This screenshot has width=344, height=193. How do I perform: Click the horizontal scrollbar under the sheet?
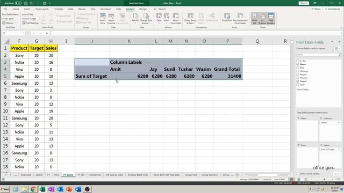pyautogui.click(x=268, y=175)
